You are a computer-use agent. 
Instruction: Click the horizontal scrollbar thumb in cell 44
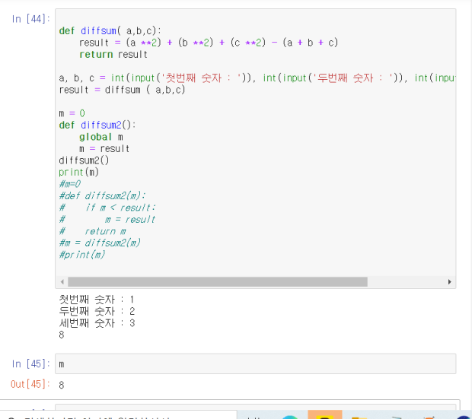click(x=217, y=282)
